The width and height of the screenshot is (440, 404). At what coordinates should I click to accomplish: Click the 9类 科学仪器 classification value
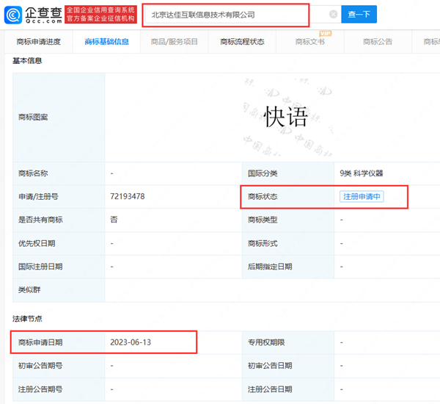(x=362, y=173)
